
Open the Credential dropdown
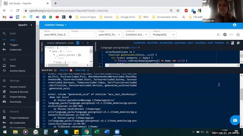tap(136, 35)
